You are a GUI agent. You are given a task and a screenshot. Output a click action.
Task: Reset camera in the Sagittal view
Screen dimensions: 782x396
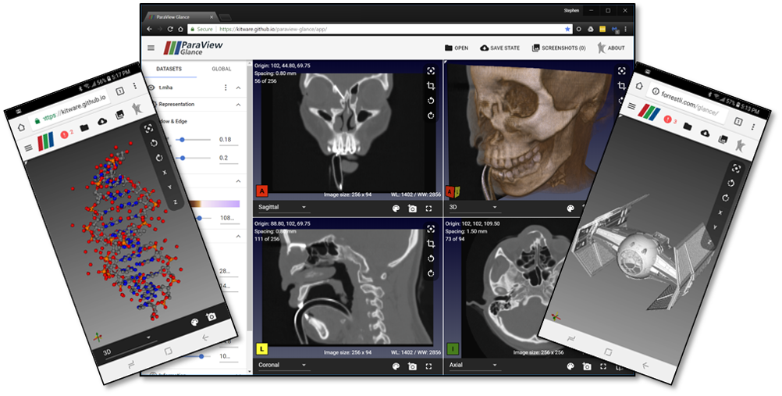(431, 71)
